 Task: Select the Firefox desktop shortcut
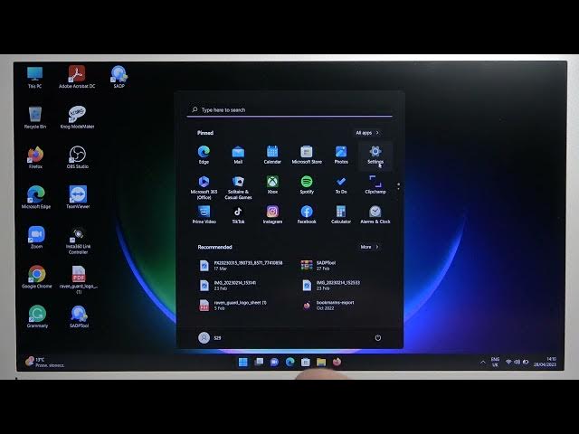pos(35,157)
